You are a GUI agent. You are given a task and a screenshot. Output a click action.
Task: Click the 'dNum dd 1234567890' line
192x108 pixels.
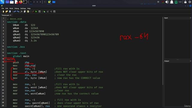coord(28,31)
